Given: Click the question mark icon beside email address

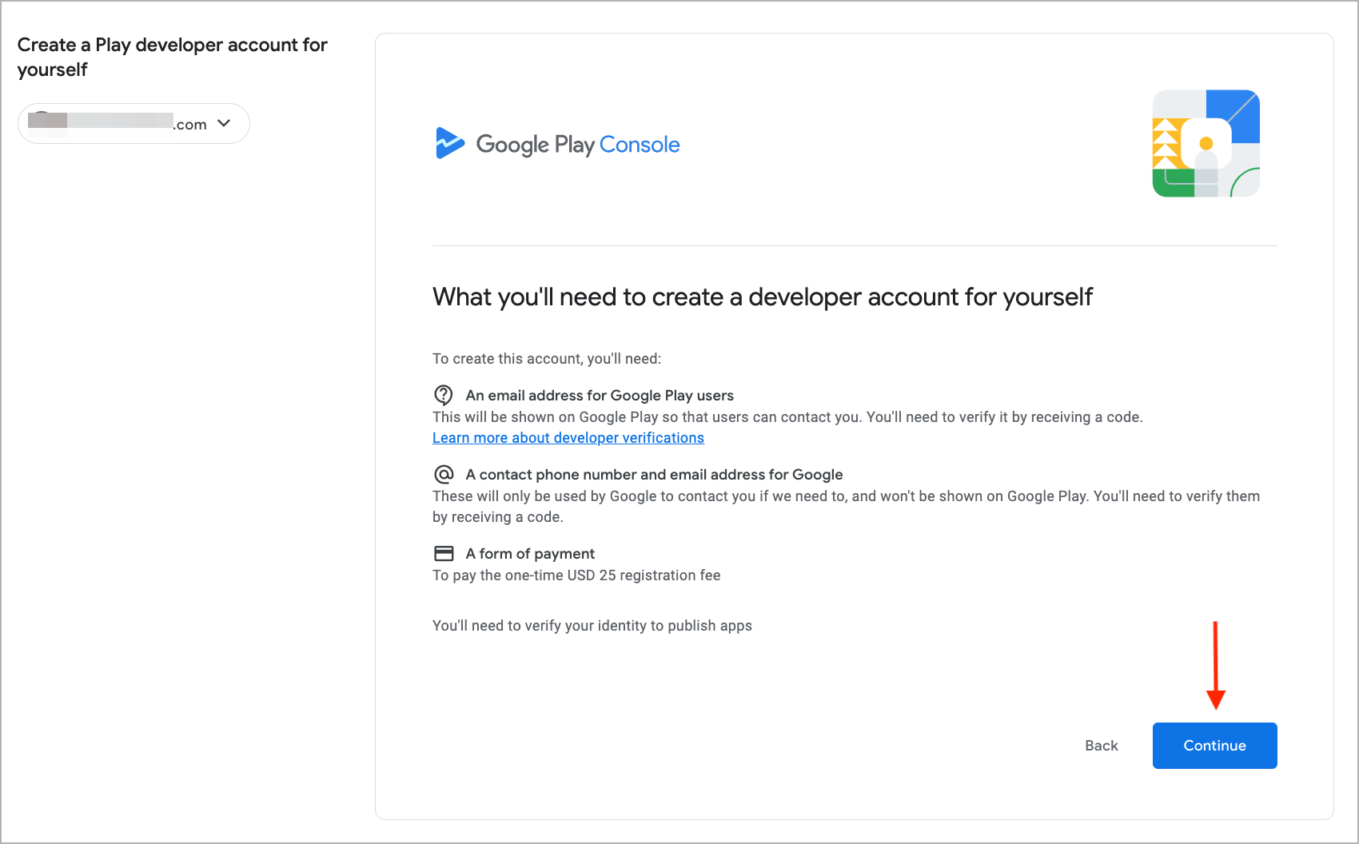Looking at the screenshot, I should coord(444,395).
